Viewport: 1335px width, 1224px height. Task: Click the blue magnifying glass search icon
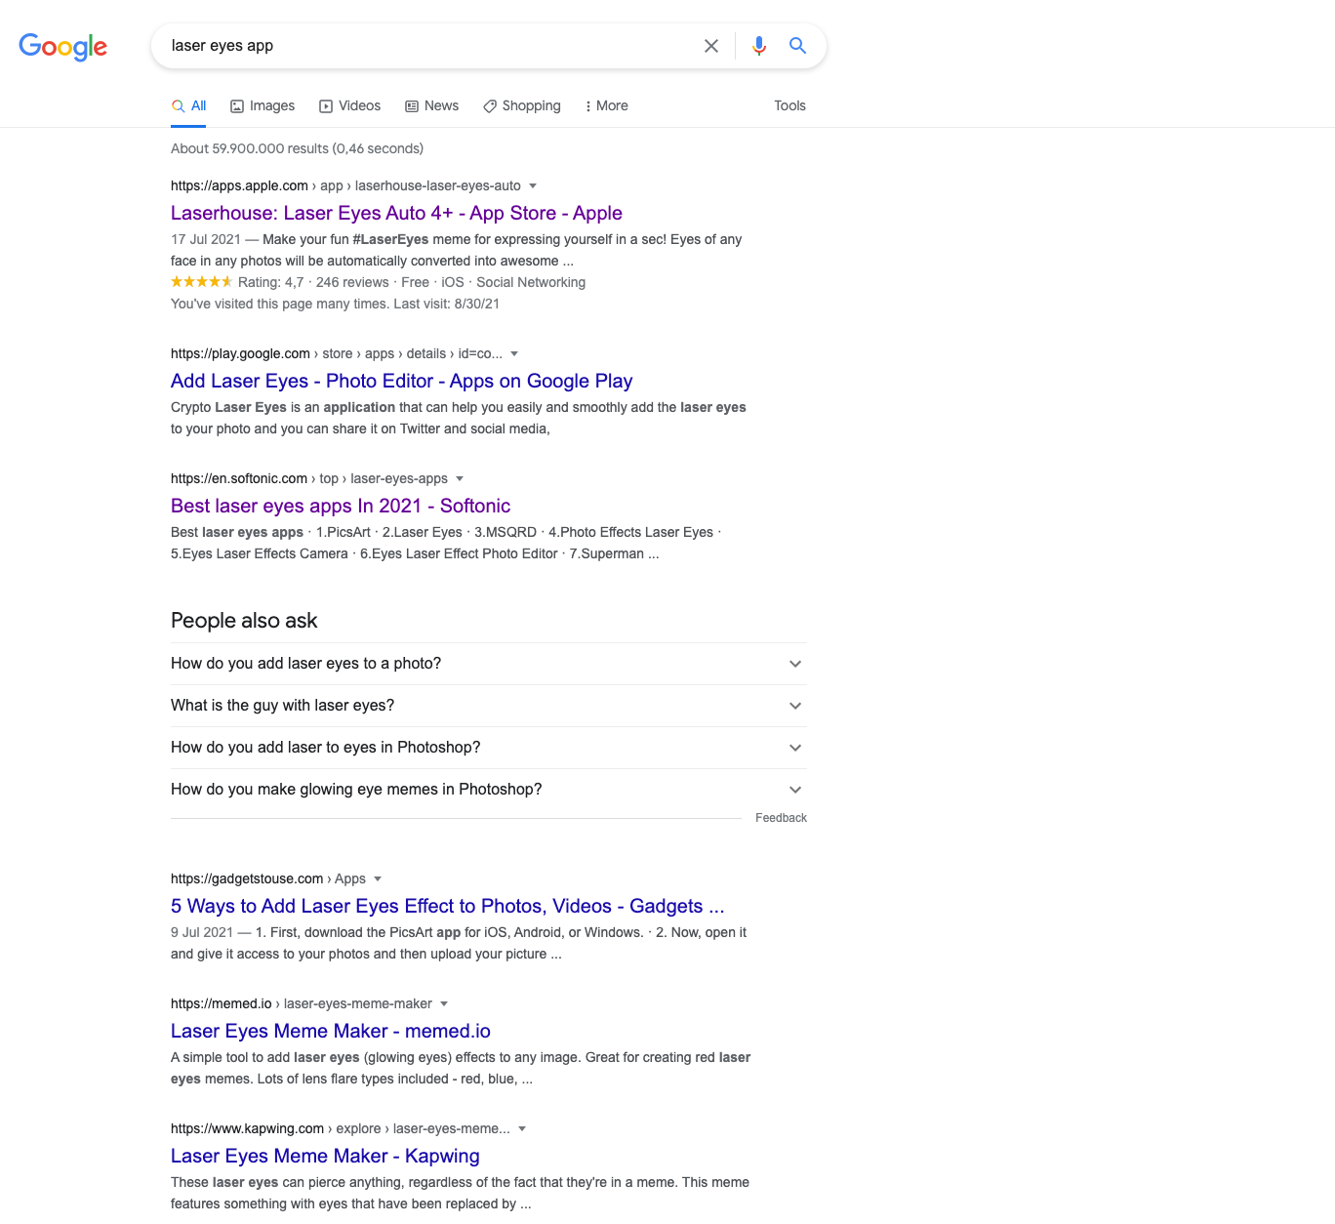click(x=797, y=45)
